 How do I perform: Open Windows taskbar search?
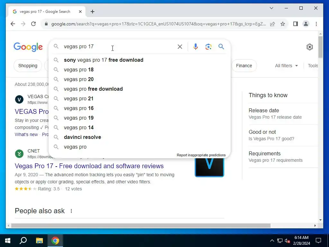tap(23, 241)
